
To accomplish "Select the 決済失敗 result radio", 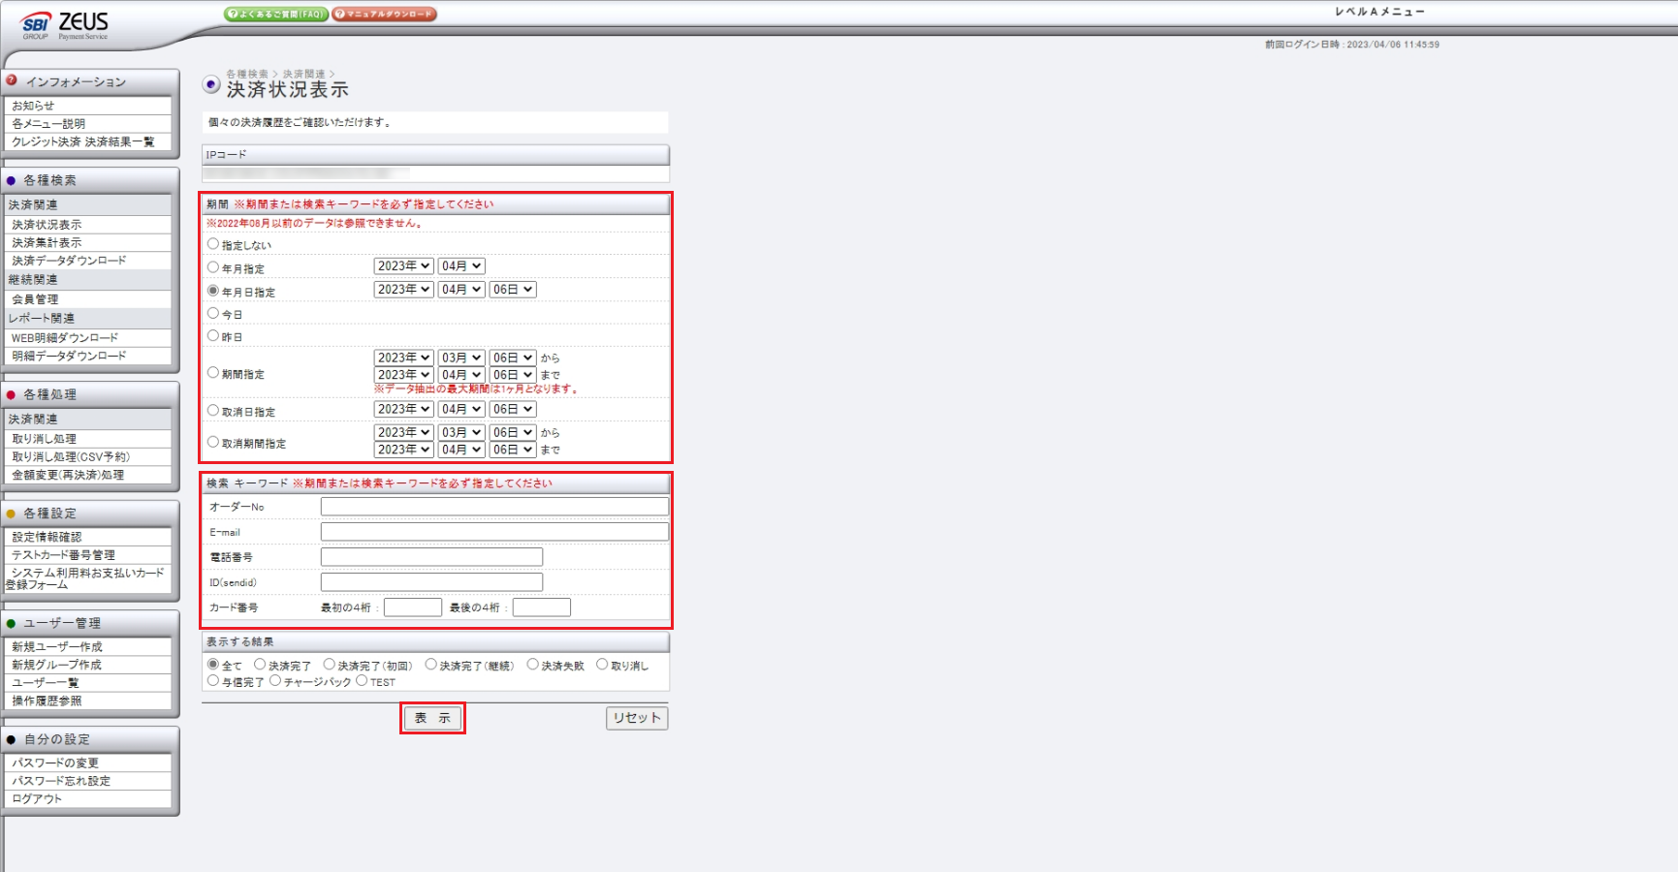I will click(x=533, y=665).
